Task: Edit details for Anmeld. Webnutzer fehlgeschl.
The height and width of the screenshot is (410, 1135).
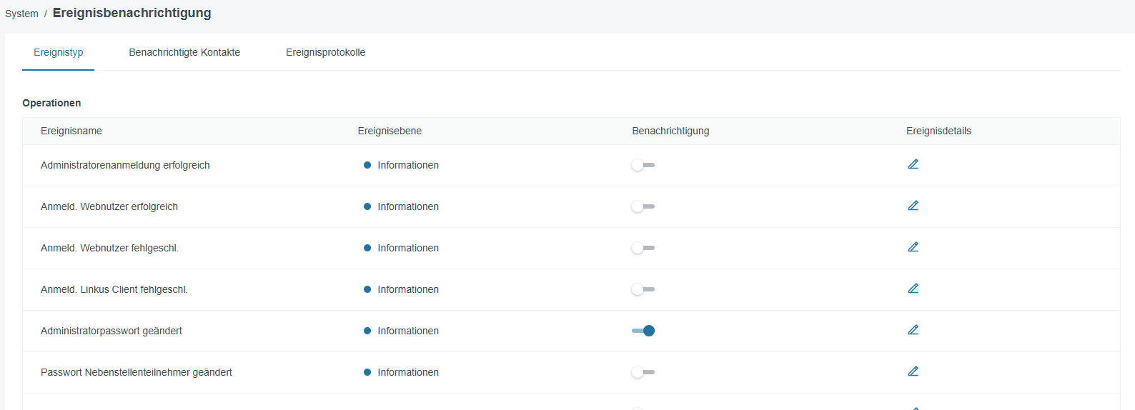Action: pyautogui.click(x=913, y=247)
